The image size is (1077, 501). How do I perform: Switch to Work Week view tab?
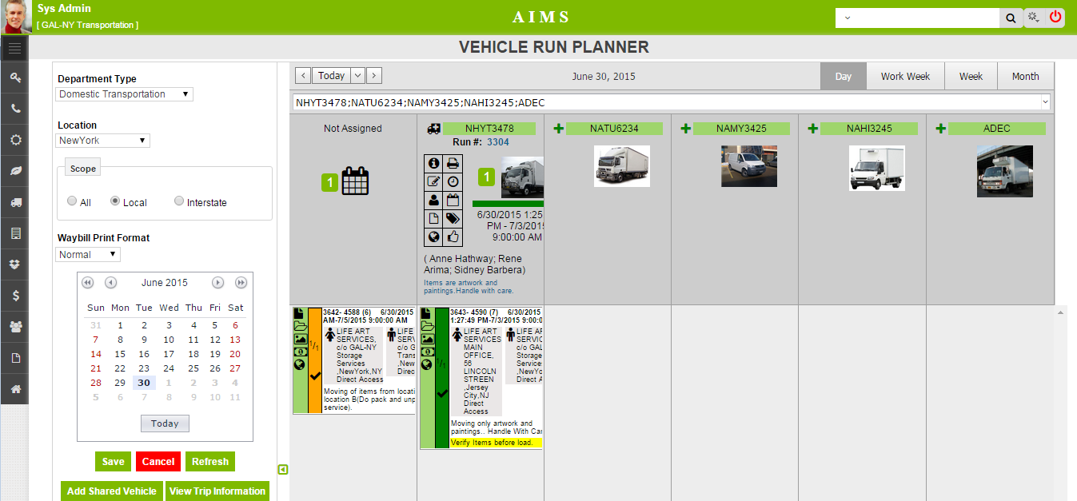click(905, 76)
